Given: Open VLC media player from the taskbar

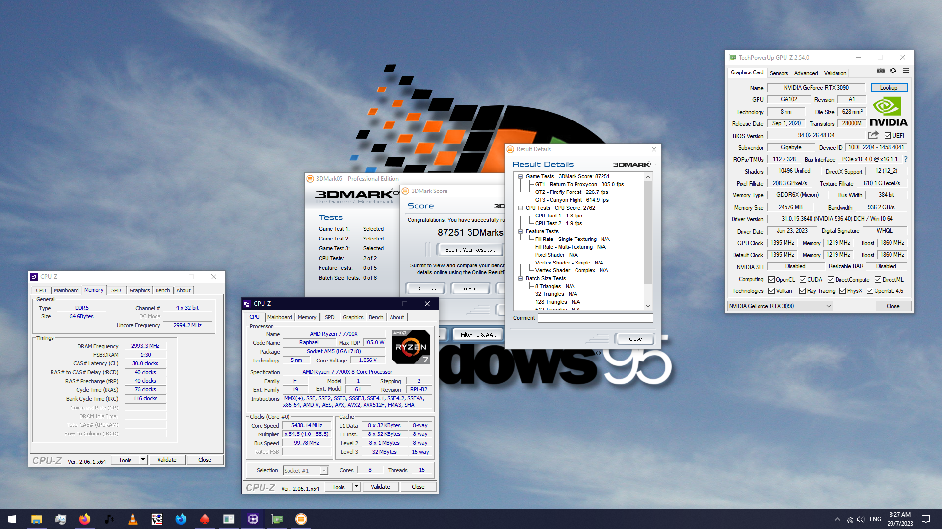Looking at the screenshot, I should tap(132, 519).
